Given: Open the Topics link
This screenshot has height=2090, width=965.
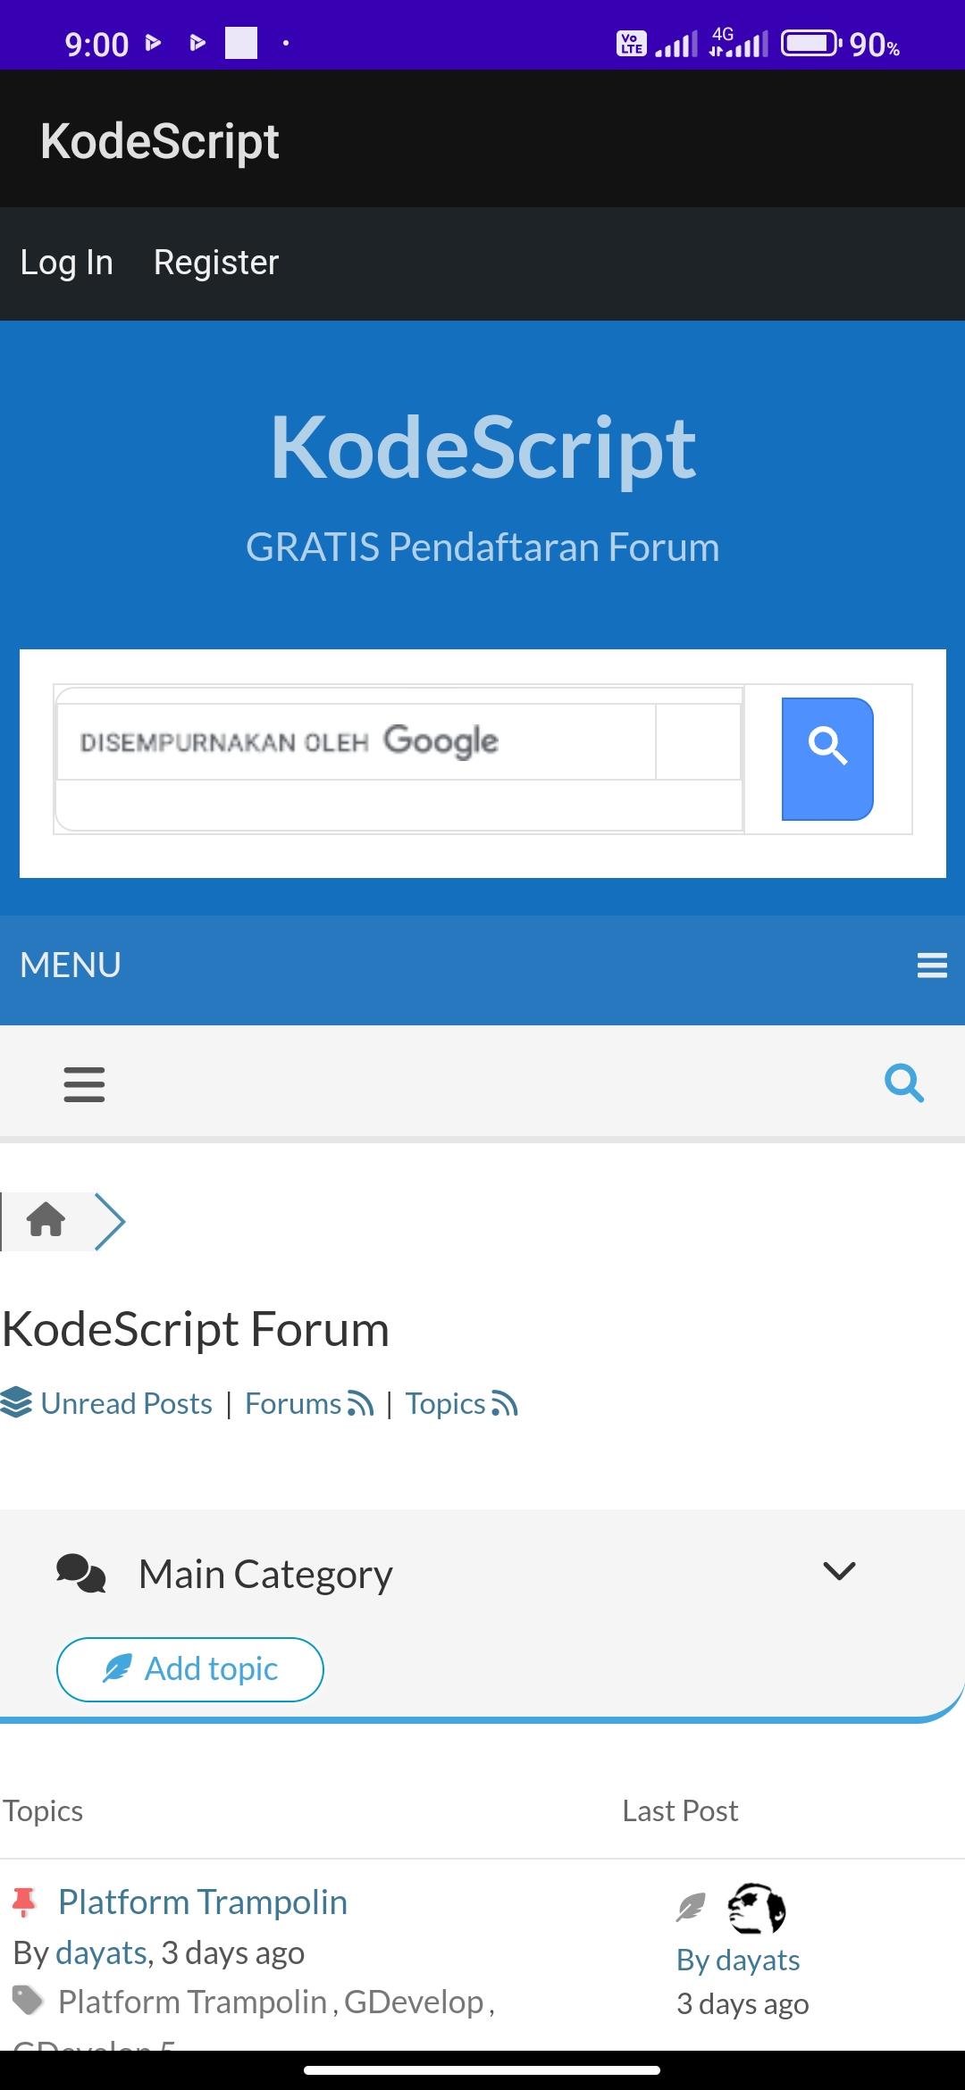Looking at the screenshot, I should [x=445, y=1404].
